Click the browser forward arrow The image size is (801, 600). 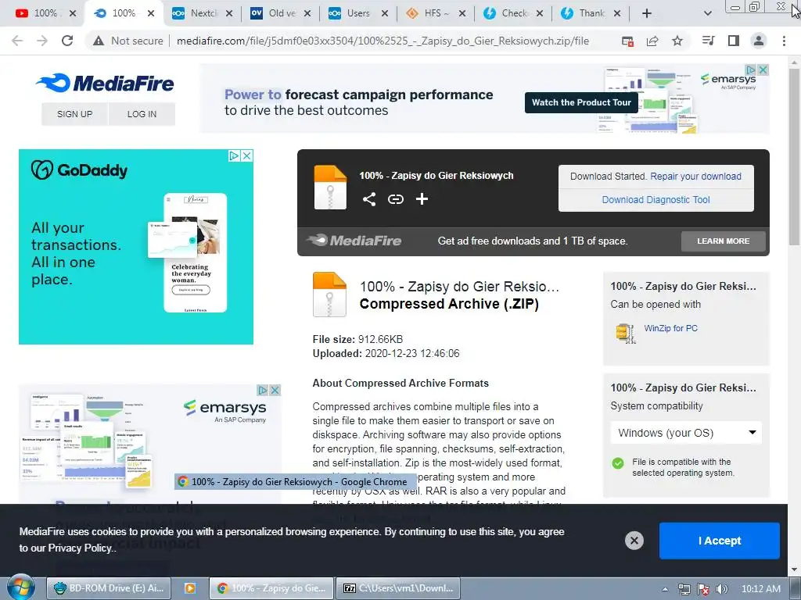coord(42,41)
